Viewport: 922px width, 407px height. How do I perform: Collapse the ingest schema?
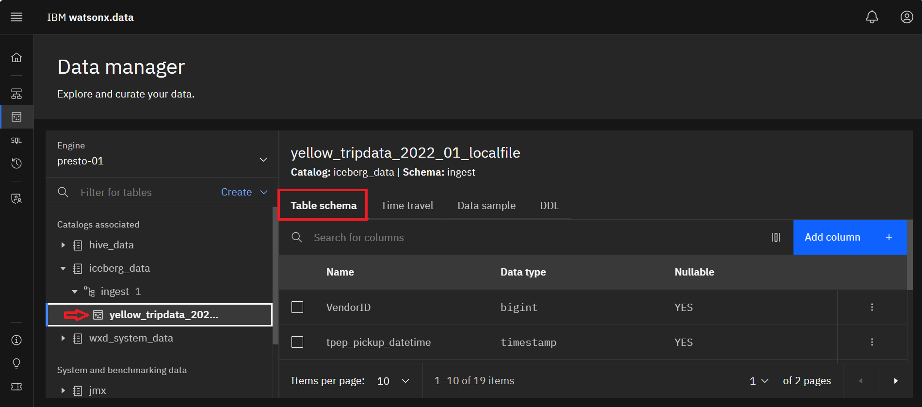tap(75, 292)
